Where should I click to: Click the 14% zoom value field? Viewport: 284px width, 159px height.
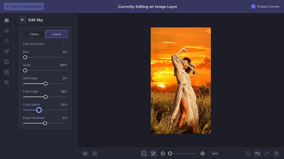(214, 153)
